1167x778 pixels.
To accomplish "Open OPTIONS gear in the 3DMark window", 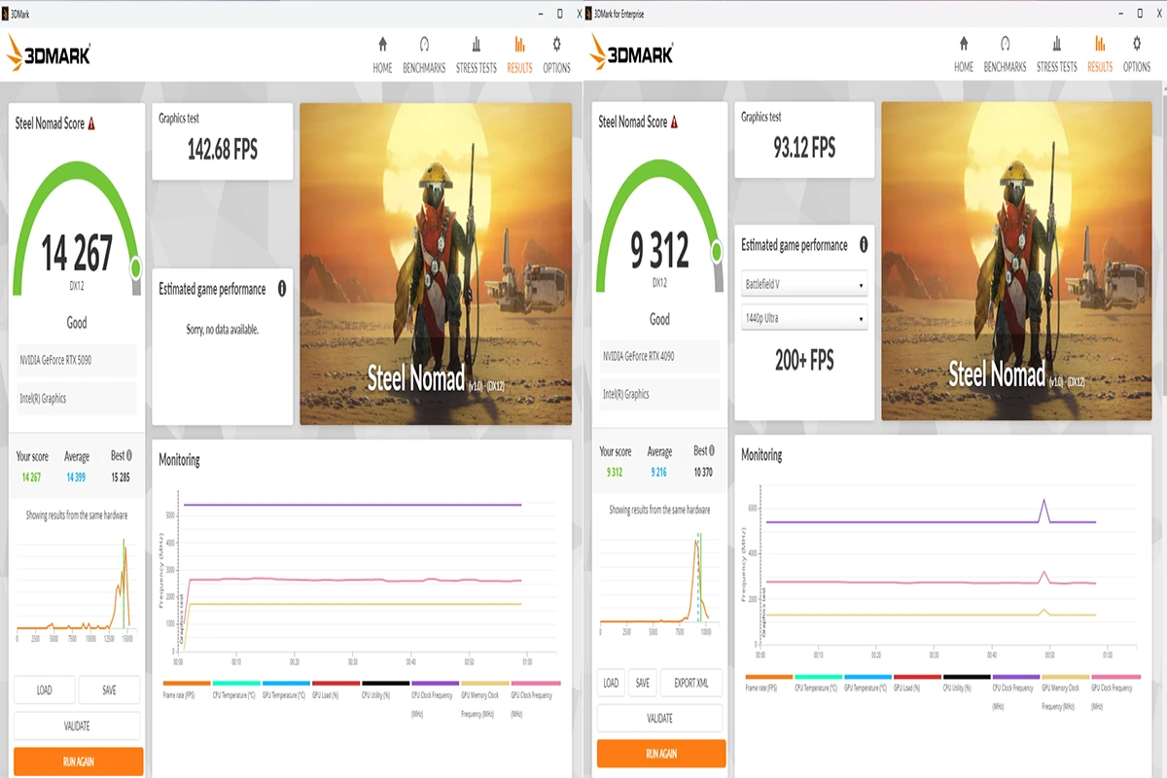I will [556, 54].
